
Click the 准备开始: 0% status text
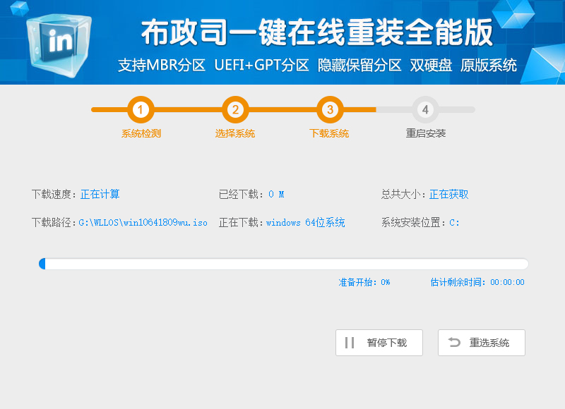[364, 282]
